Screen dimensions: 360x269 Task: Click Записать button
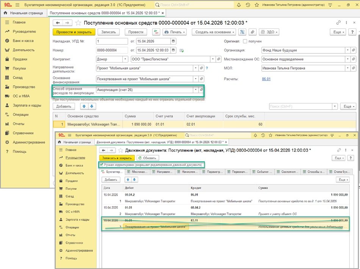click(109, 32)
